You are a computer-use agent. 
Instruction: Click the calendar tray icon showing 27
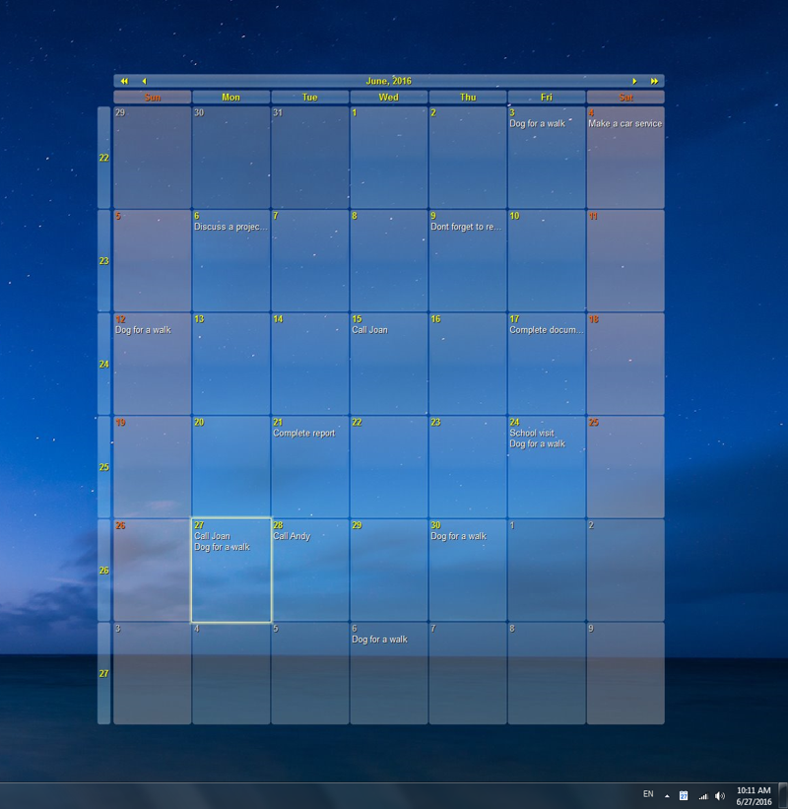click(686, 795)
